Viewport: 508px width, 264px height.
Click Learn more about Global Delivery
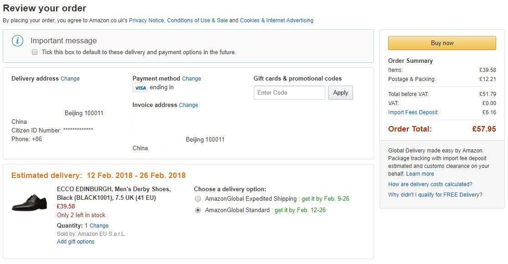click(x=420, y=174)
